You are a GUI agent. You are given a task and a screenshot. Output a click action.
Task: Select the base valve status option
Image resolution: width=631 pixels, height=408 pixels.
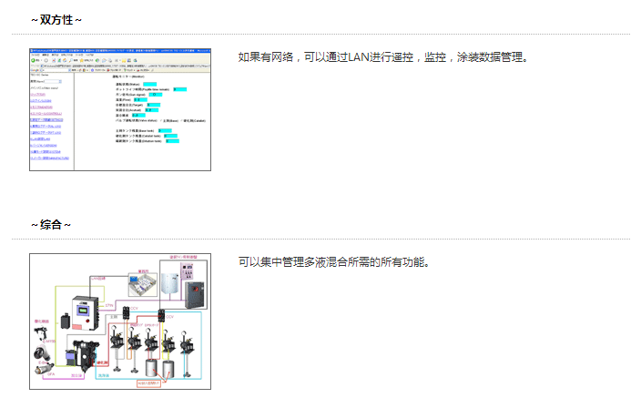pyautogui.click(x=160, y=120)
